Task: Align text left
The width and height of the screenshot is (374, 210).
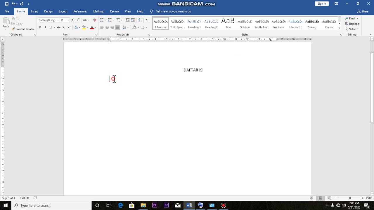Action: pos(102,27)
